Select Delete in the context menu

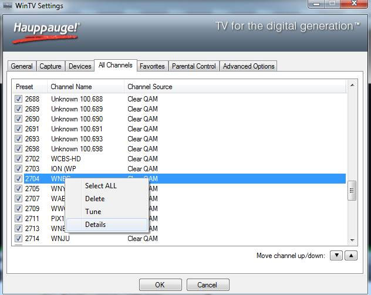pyautogui.click(x=95, y=199)
